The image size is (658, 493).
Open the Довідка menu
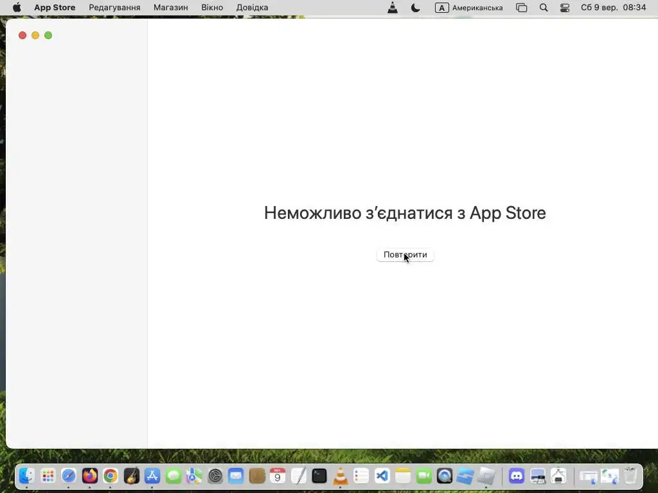252,8
